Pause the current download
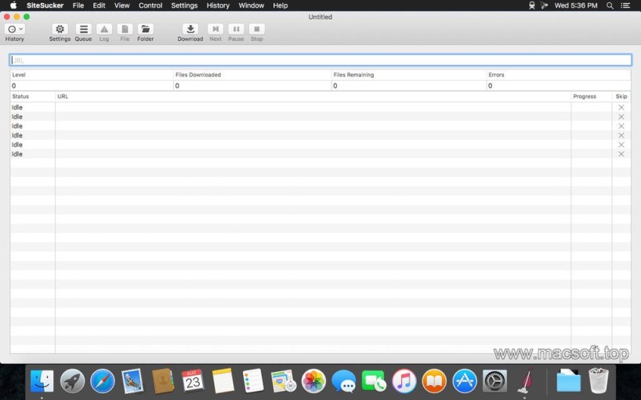Viewport: 641px width, 400px height. pyautogui.click(x=236, y=29)
